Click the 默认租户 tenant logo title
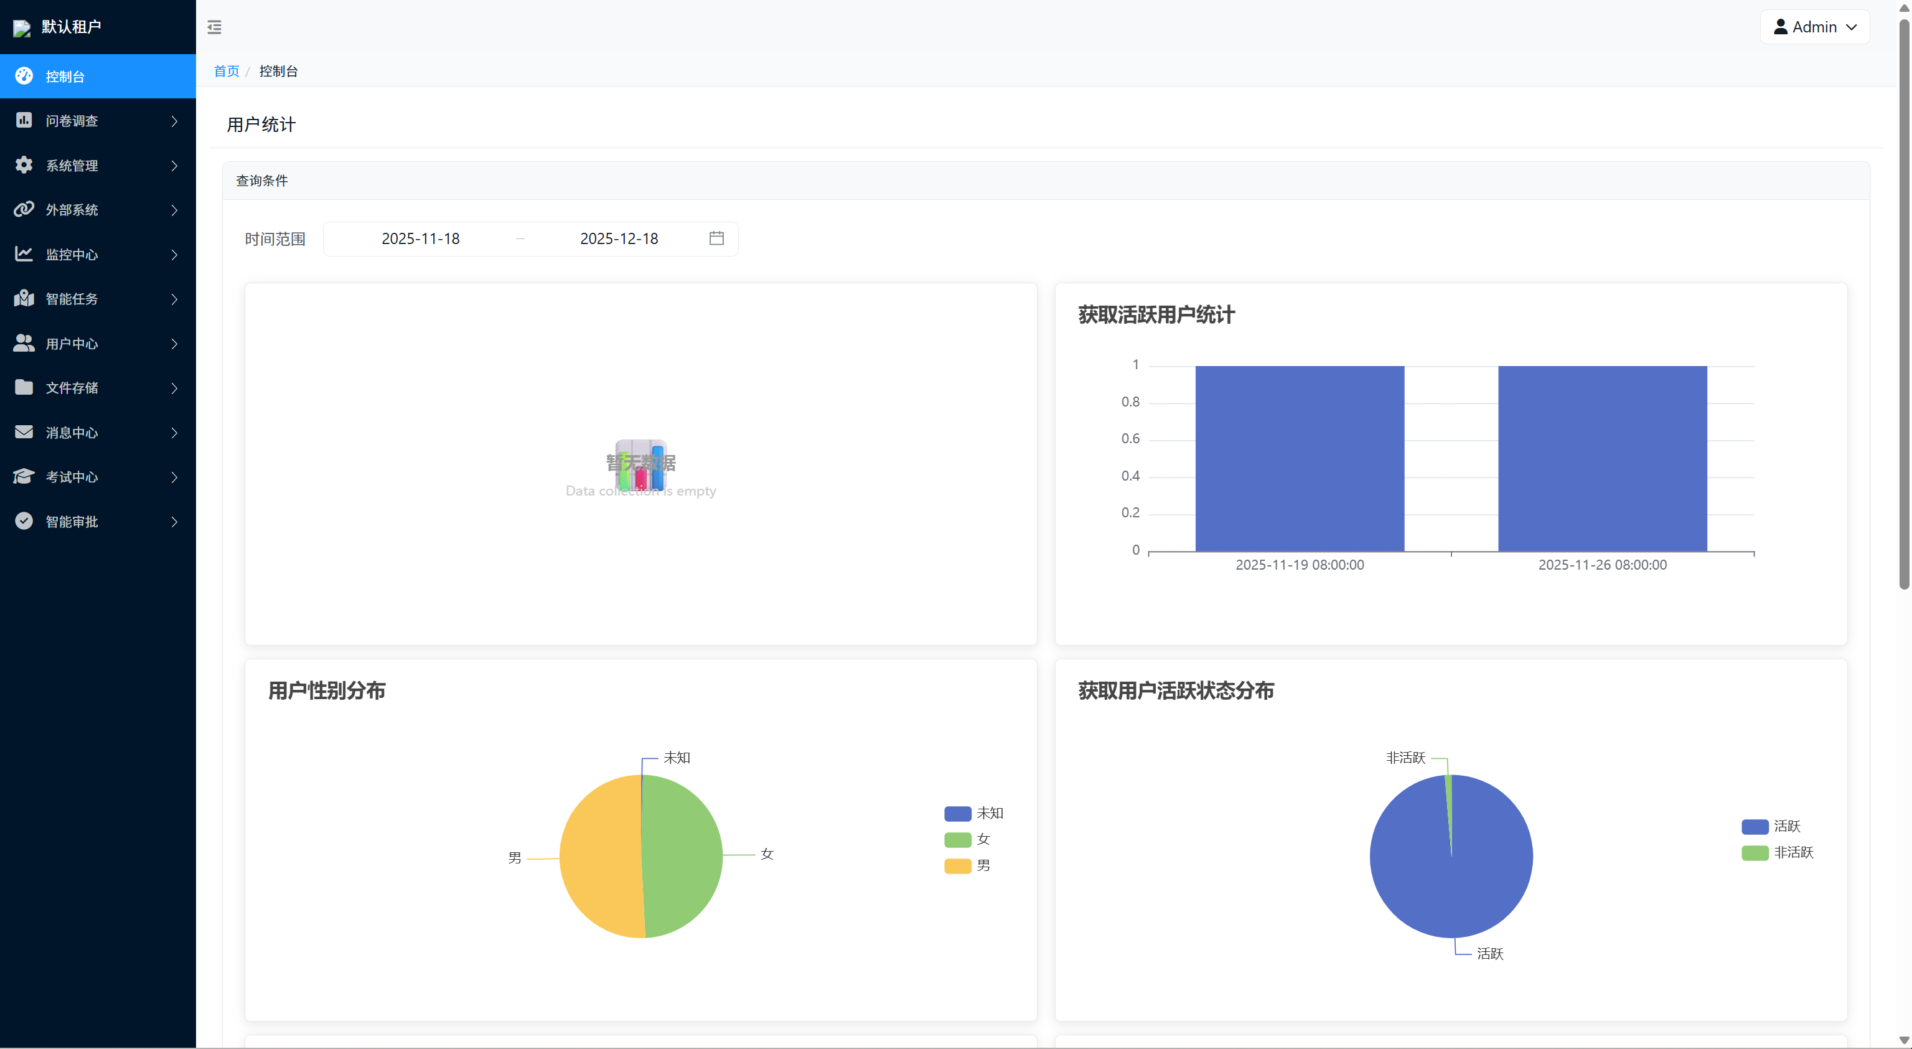This screenshot has height=1049, width=1912. (70, 27)
